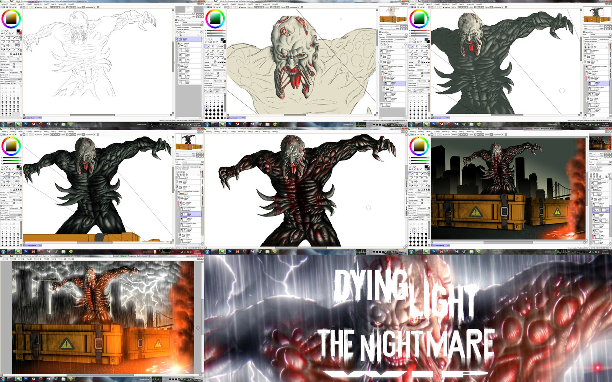Click navigator thumbnail in city skyline window
Image resolution: width=612 pixels, height=382 pixels.
(x=600, y=143)
